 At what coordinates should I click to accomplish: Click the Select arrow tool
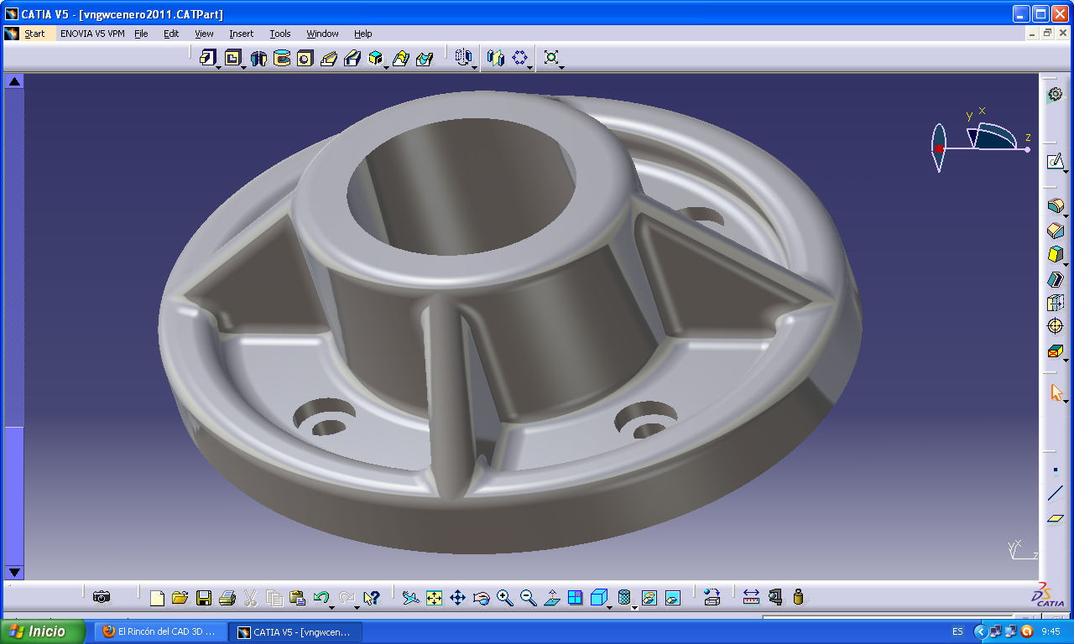tap(1056, 392)
